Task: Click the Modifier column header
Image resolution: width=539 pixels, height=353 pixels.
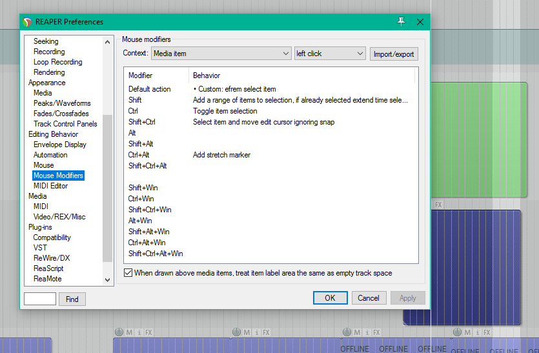Action: click(x=156, y=76)
